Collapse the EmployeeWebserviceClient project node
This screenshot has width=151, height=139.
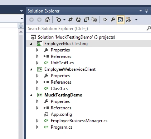[31, 69]
